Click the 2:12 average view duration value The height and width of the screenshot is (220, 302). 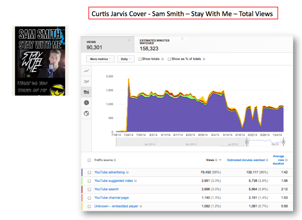point(284,189)
